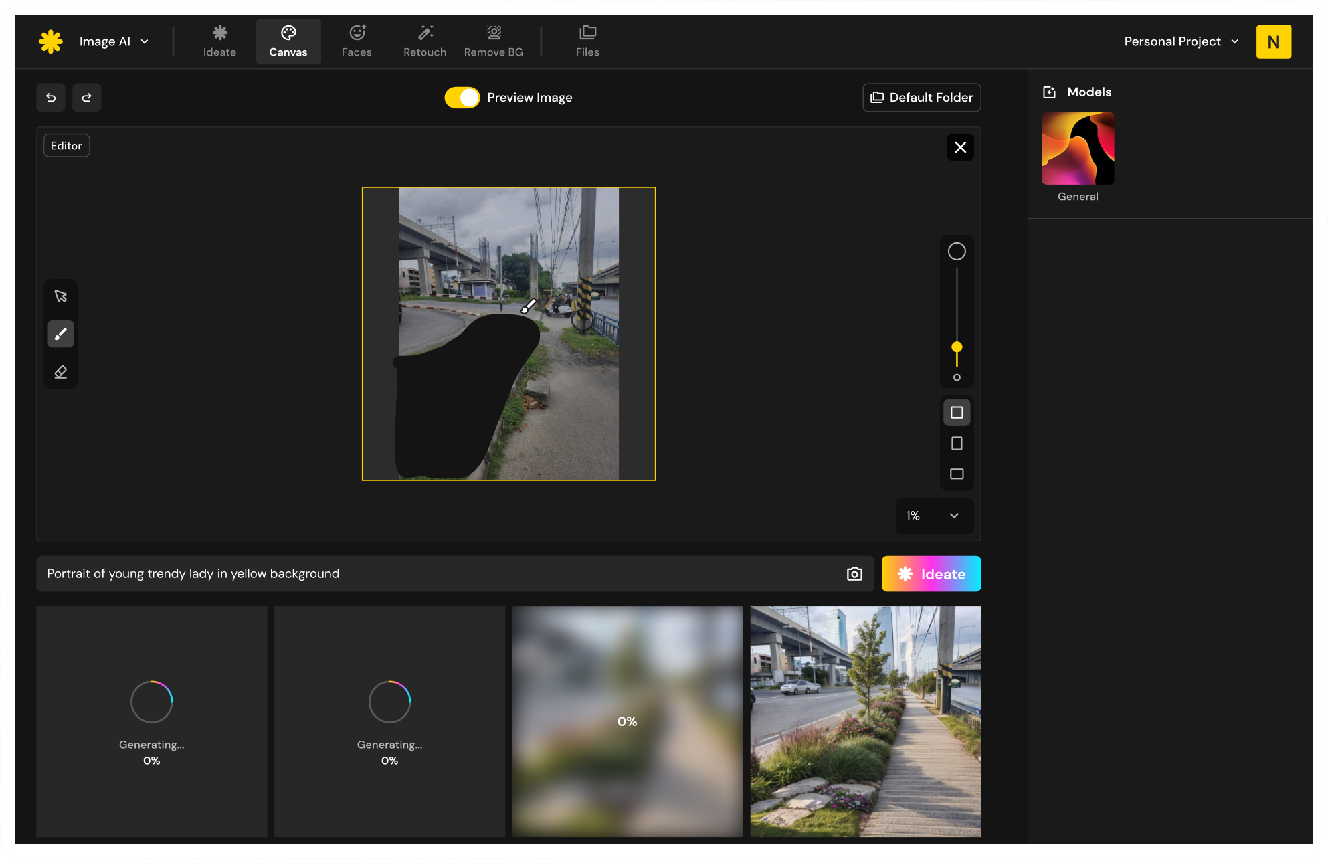This screenshot has width=1328, height=859.
Task: Click the large brush size circle
Action: [957, 252]
